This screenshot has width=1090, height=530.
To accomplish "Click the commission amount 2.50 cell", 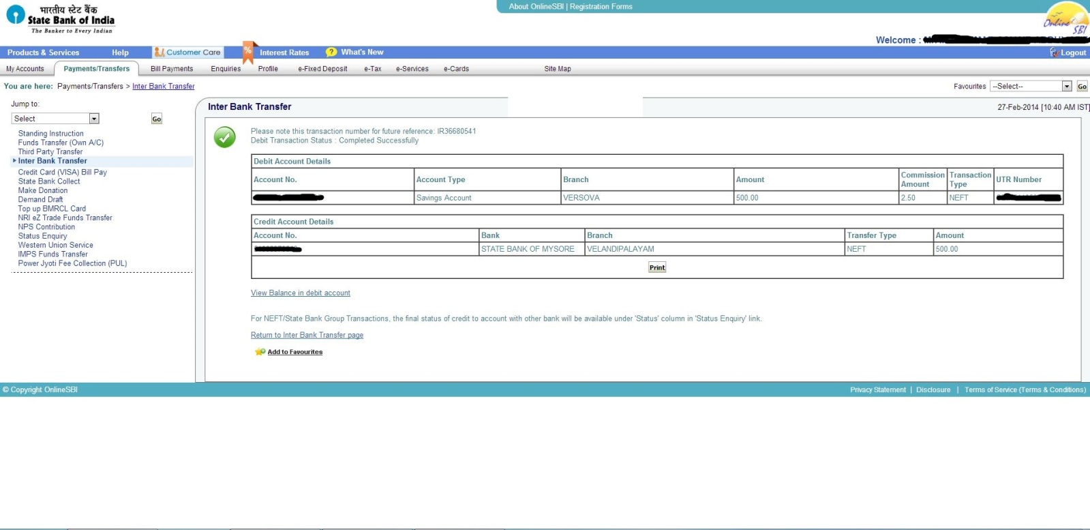I will point(923,198).
